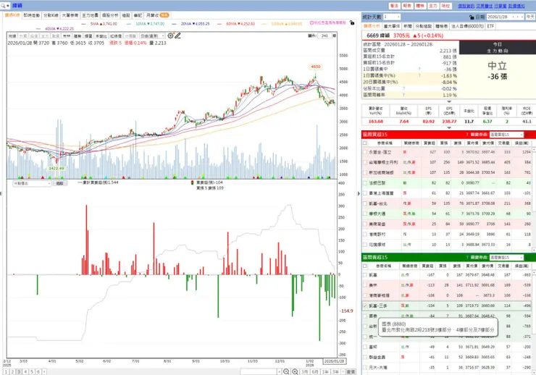Go to page 3 in bottom pager

click(19, 372)
